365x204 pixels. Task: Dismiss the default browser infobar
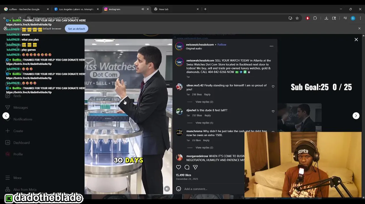[359, 29]
